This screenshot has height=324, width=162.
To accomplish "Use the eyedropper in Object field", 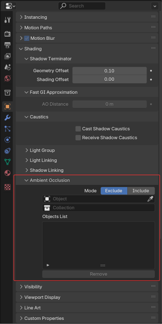I will click(x=150, y=199).
